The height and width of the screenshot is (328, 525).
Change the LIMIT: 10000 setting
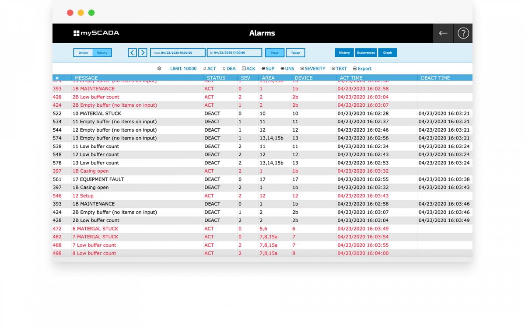183,69
